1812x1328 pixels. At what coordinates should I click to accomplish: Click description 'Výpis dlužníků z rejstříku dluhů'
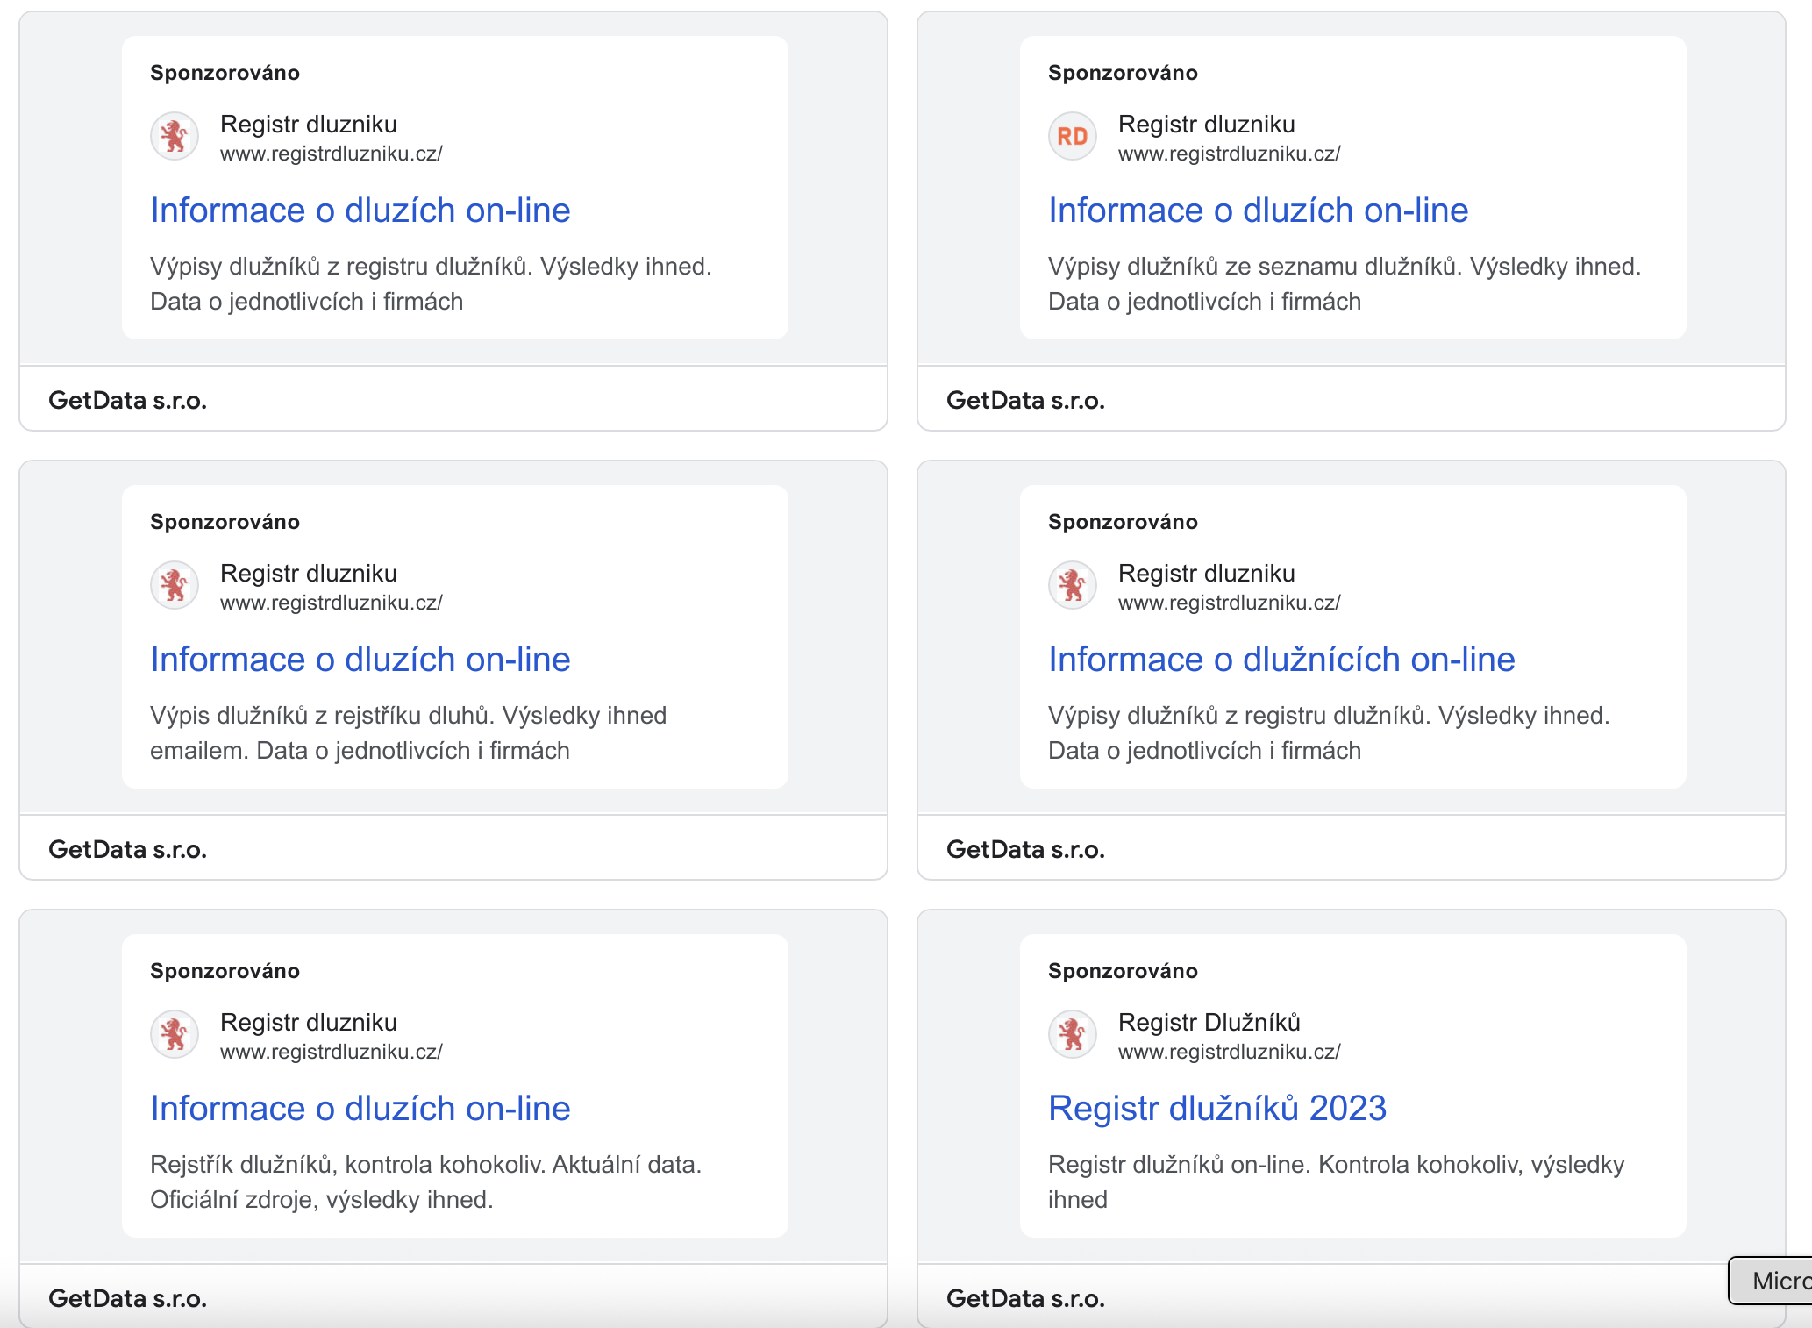pos(408,733)
